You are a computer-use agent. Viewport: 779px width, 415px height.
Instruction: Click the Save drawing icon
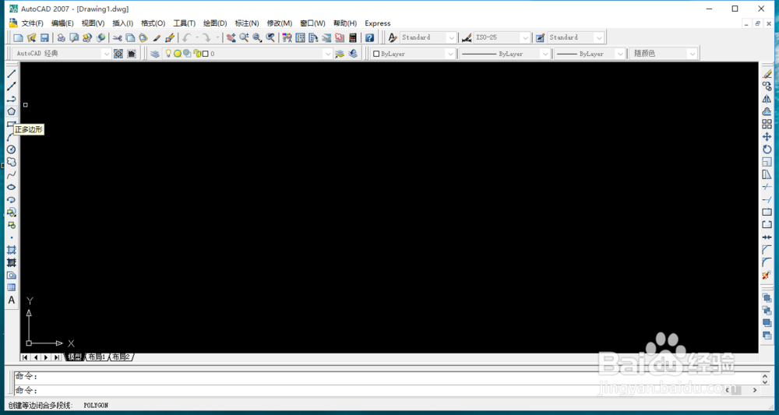pyautogui.click(x=44, y=37)
